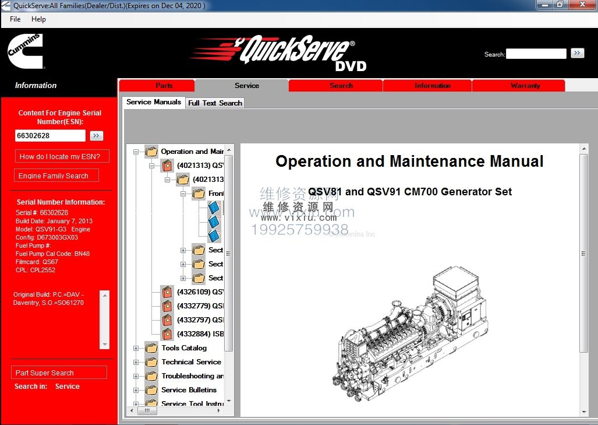Click the Front folder icon
This screenshot has height=425, width=598.
(x=199, y=194)
